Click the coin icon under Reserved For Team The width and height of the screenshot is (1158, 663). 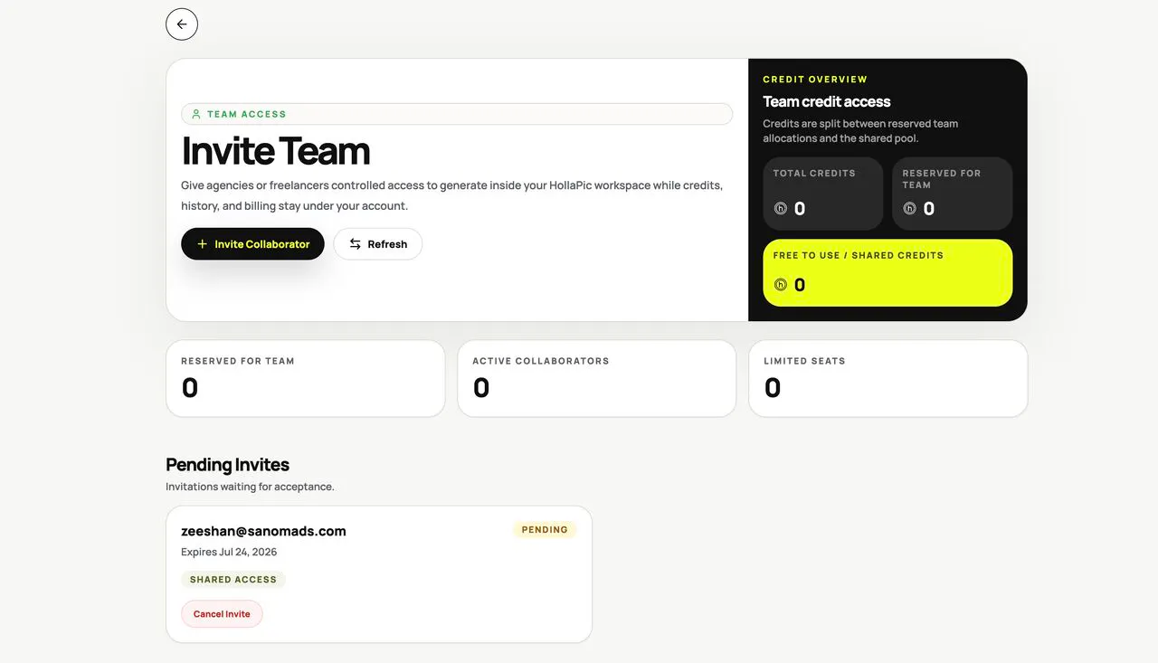click(910, 209)
